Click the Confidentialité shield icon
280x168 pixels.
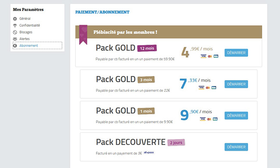pos(15,25)
